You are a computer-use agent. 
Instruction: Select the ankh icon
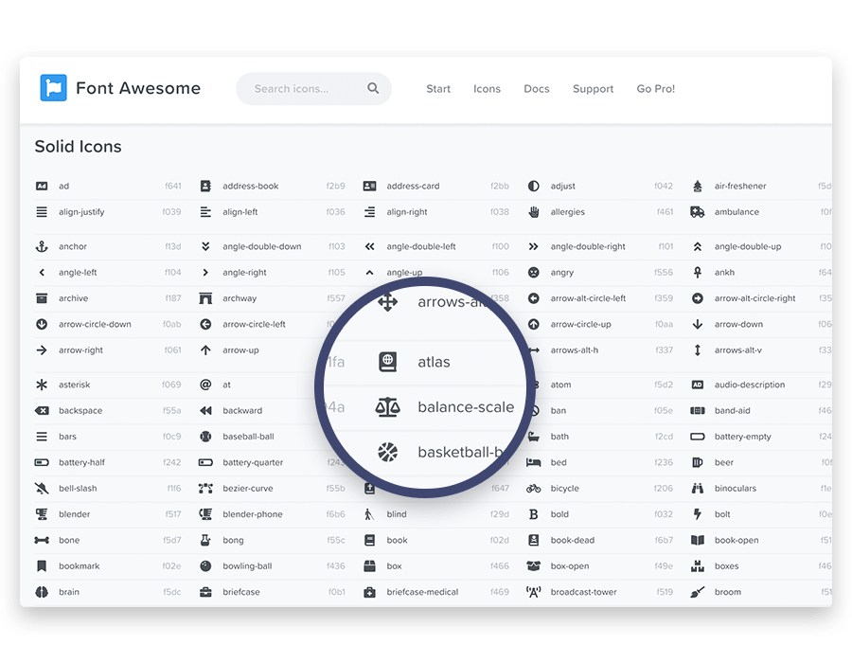(x=698, y=272)
